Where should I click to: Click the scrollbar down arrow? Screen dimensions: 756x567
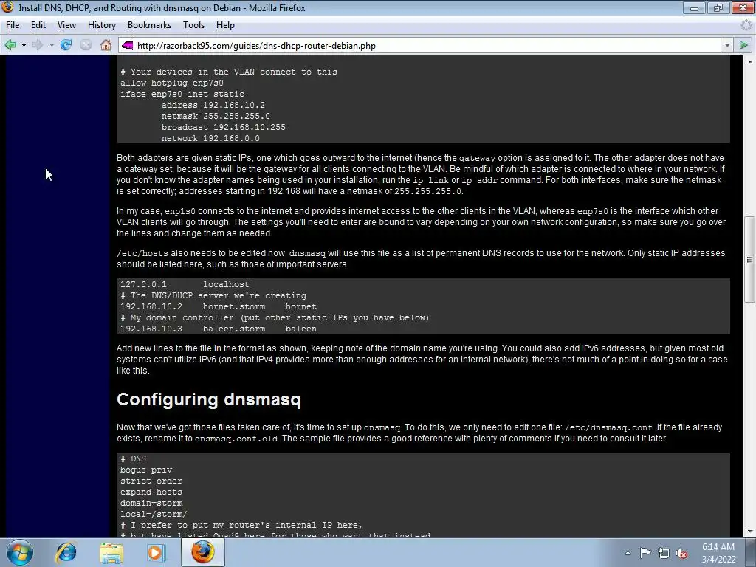(750, 532)
